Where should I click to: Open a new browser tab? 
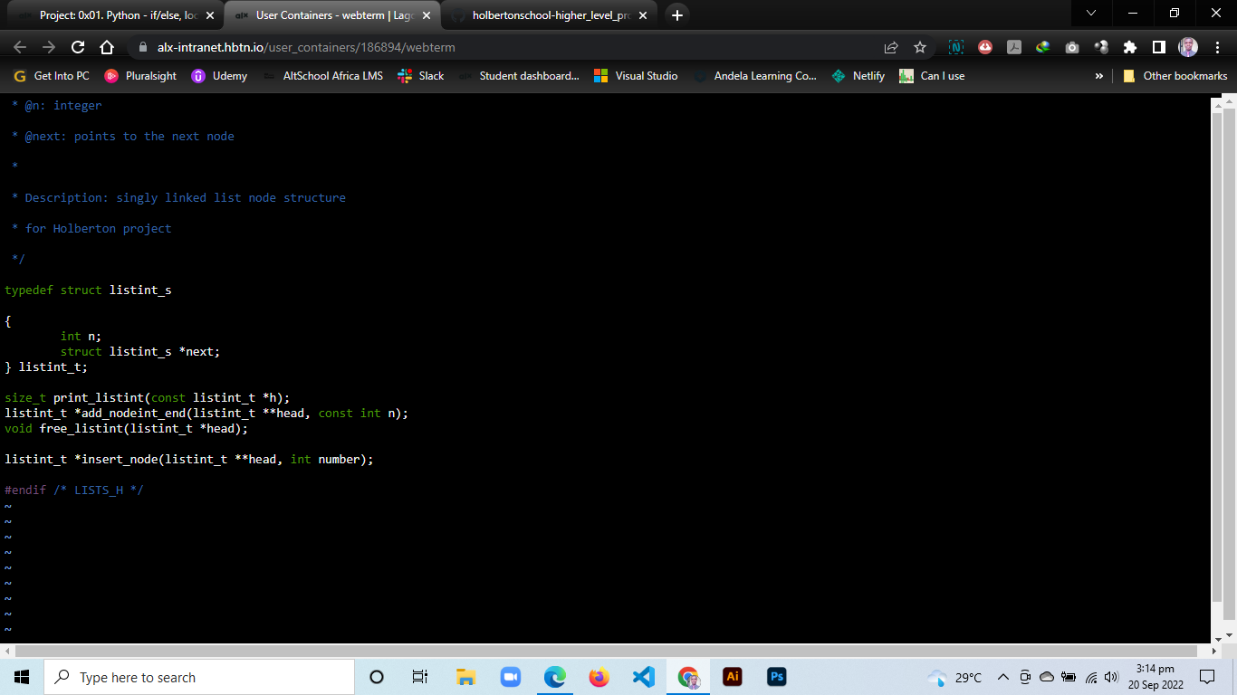pyautogui.click(x=677, y=15)
